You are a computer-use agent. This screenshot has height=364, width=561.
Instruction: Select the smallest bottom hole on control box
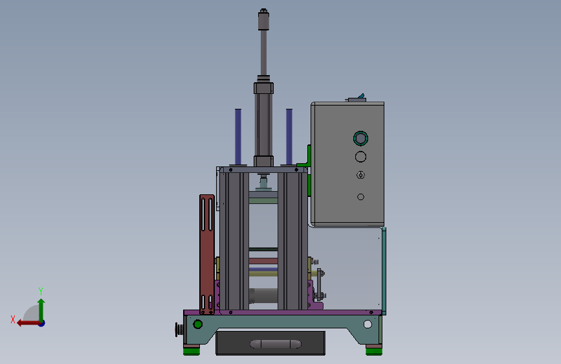[x=360, y=197]
